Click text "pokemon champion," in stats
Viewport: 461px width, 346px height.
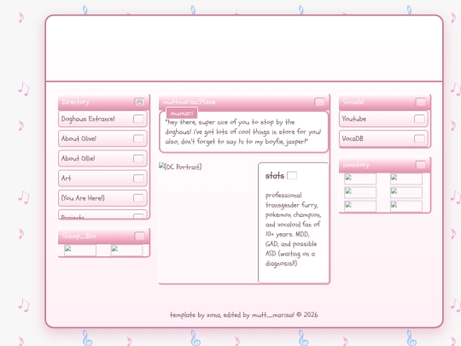click(293, 214)
